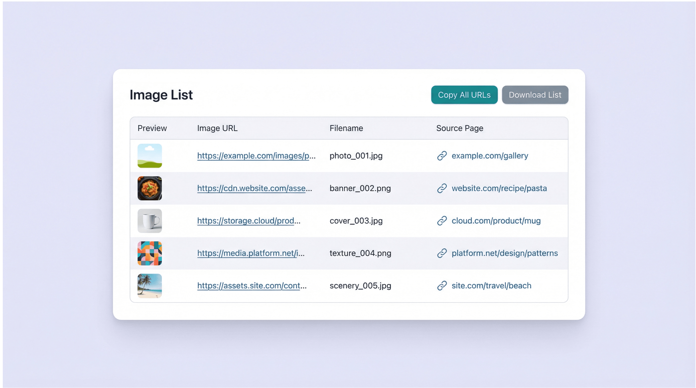Visit source page platform.net/design/patterns
696x388 pixels.
point(504,253)
